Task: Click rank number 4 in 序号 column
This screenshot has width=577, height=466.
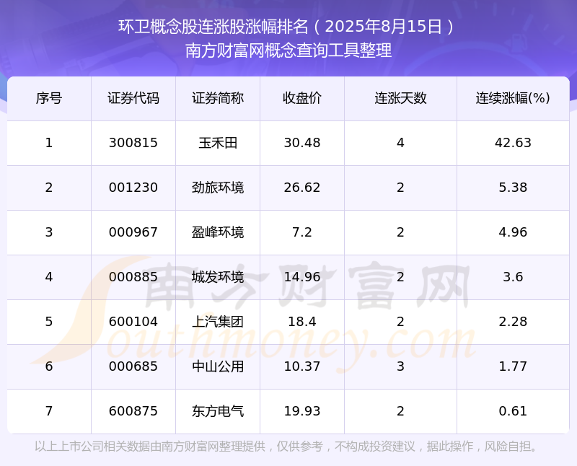Action: 49,277
